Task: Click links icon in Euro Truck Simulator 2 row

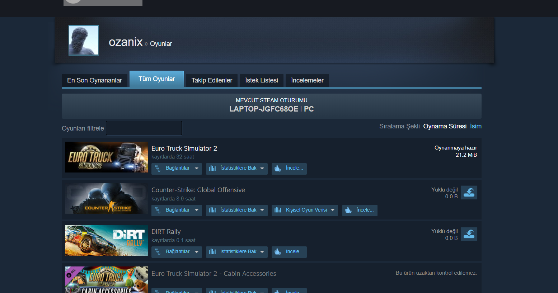Action: click(x=158, y=169)
